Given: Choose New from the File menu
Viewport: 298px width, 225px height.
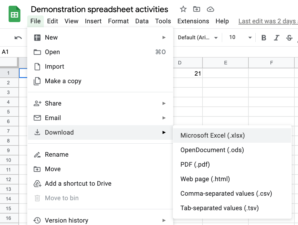Looking at the screenshot, I should [x=100, y=37].
